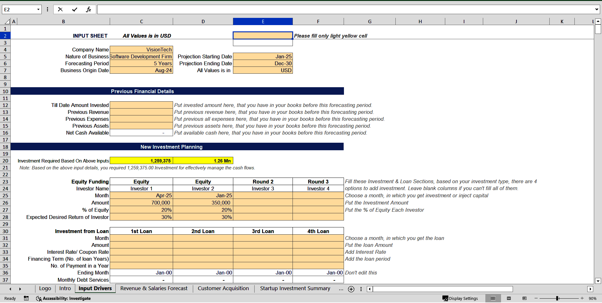Viewport: 602px width, 303px height.
Task: Open Customer Acquisition sheet tab
Action: pos(223,289)
